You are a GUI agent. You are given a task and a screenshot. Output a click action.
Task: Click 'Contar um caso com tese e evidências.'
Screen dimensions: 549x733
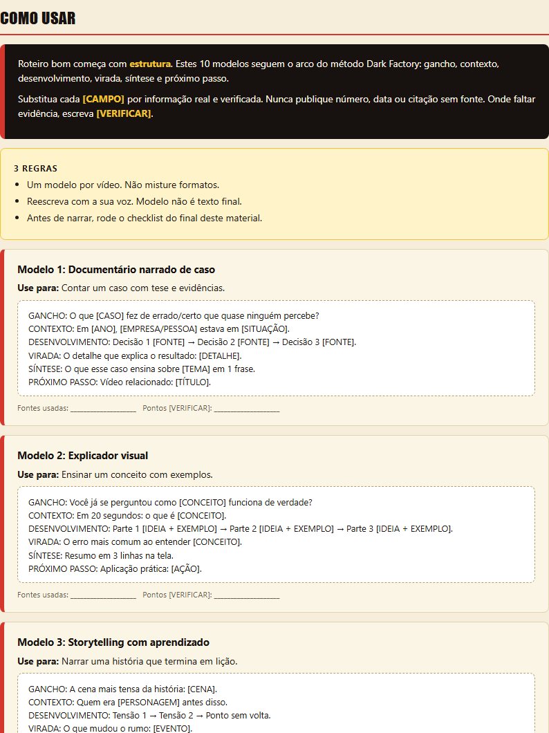[143, 288]
